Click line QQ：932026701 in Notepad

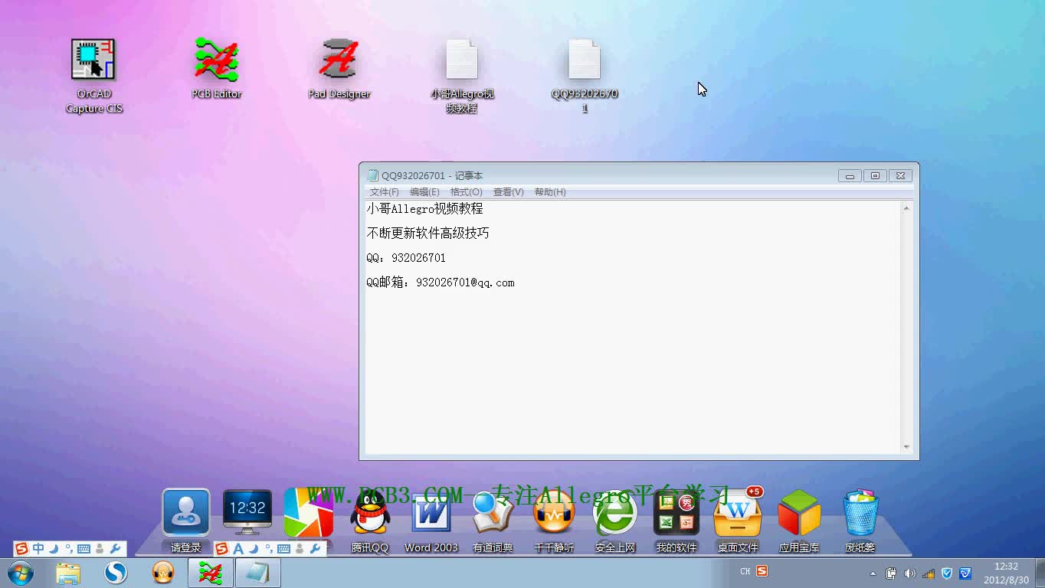[x=406, y=258]
